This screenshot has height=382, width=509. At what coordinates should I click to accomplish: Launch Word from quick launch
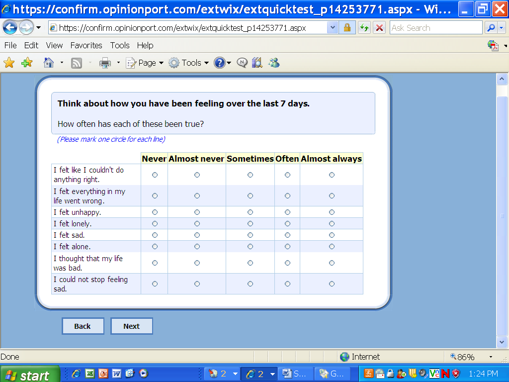coord(116,374)
